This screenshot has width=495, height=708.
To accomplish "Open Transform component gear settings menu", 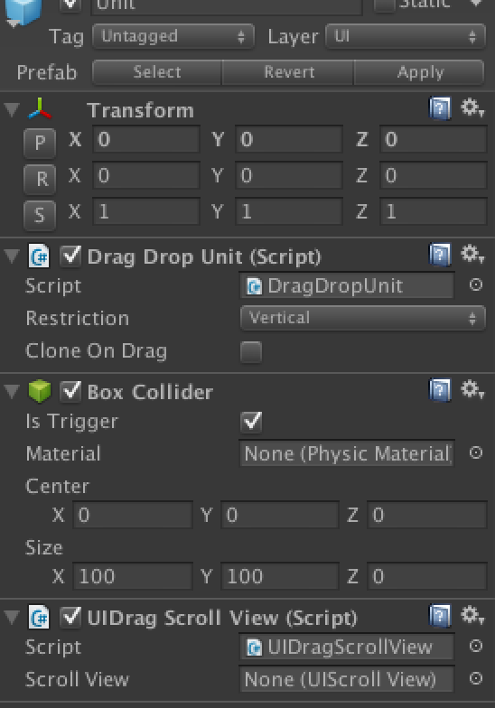I will (472, 108).
